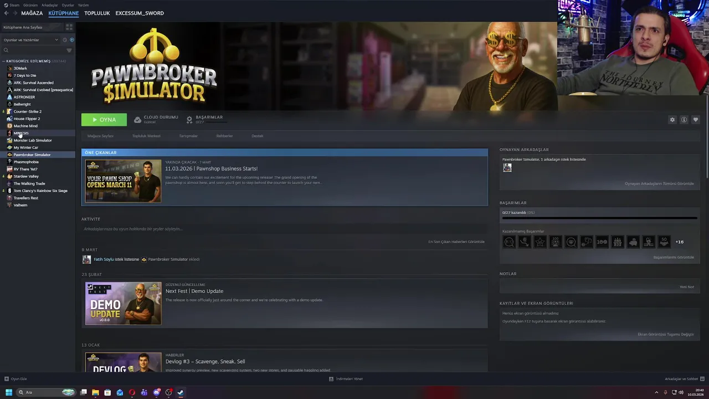Go forward with the right arrow

(x=14, y=13)
